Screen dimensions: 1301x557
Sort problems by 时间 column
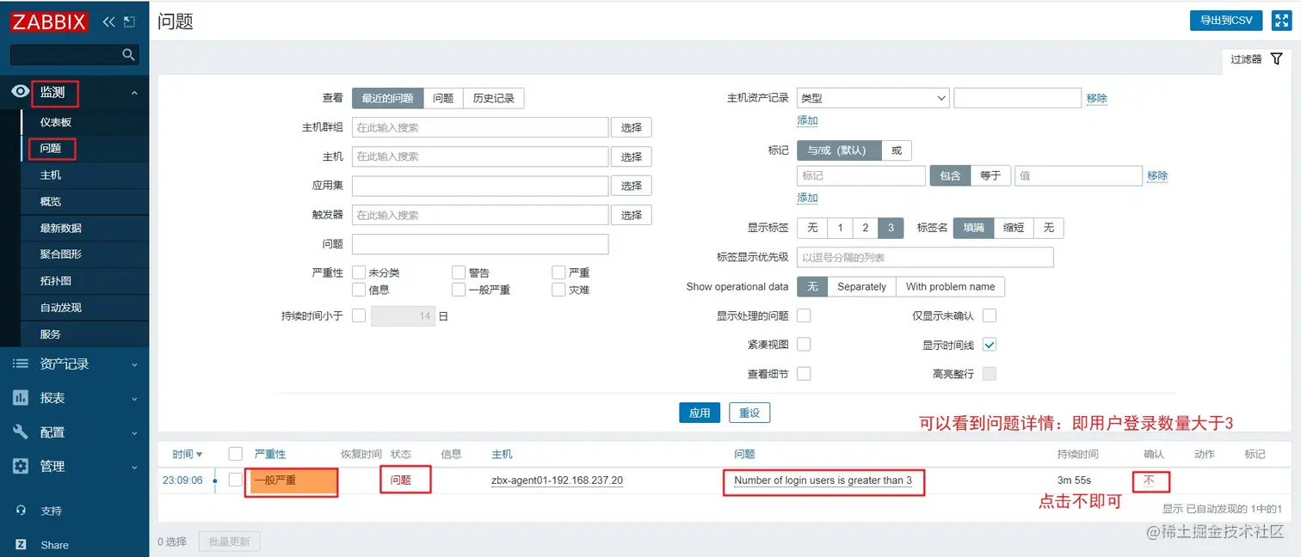pos(188,454)
